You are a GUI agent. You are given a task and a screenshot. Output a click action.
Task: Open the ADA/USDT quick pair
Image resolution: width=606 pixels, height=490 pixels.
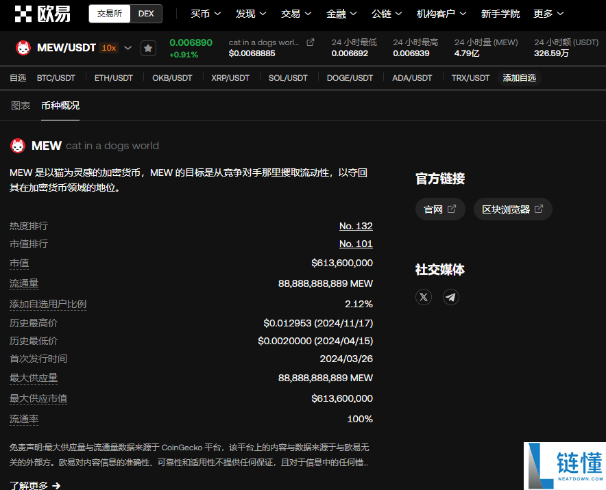[412, 78]
